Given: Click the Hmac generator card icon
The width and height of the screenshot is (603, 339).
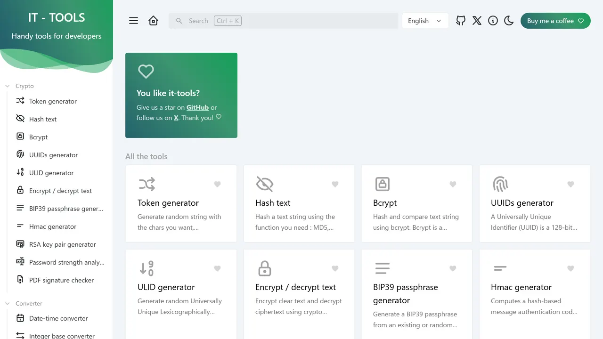Looking at the screenshot, I should click(500, 268).
